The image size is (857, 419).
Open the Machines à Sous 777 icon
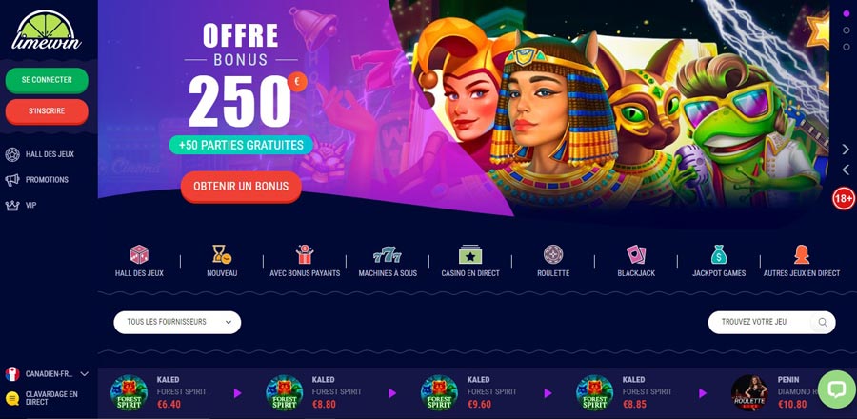point(388,255)
